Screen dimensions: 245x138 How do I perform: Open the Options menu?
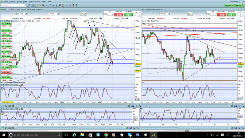click(44, 2)
